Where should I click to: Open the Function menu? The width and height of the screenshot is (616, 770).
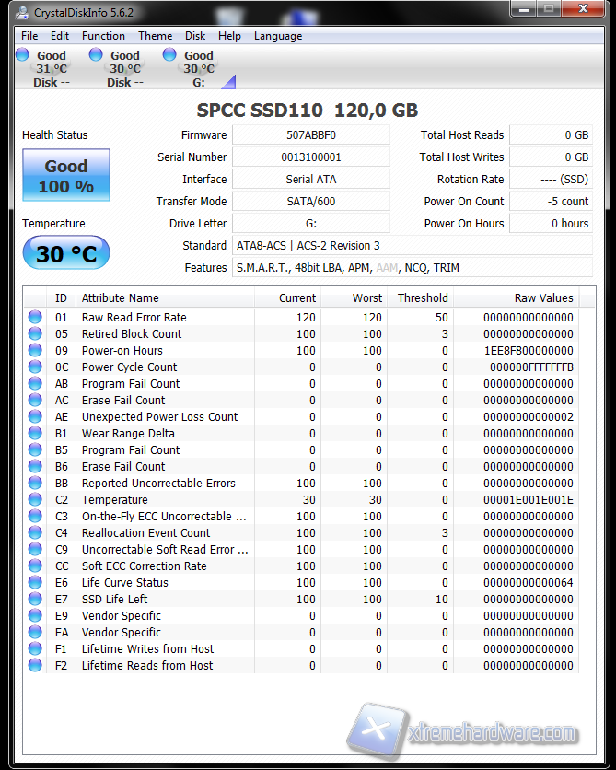point(103,36)
